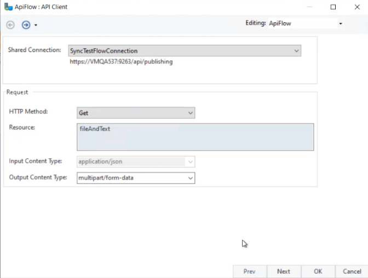
Task: Maximize the API Client window
Action: [x=333, y=7]
